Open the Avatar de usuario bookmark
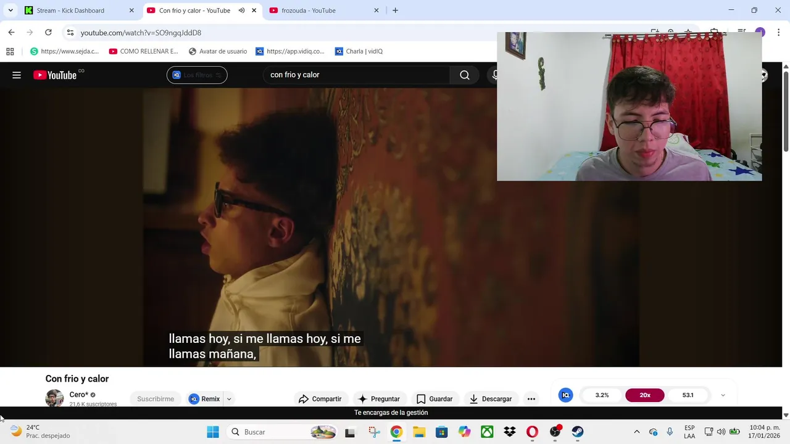 (218, 51)
